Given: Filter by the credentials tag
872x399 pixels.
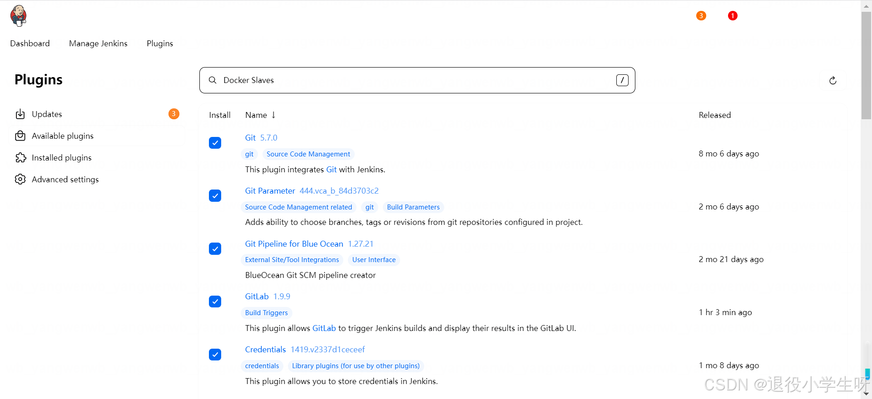Looking at the screenshot, I should click(262, 366).
